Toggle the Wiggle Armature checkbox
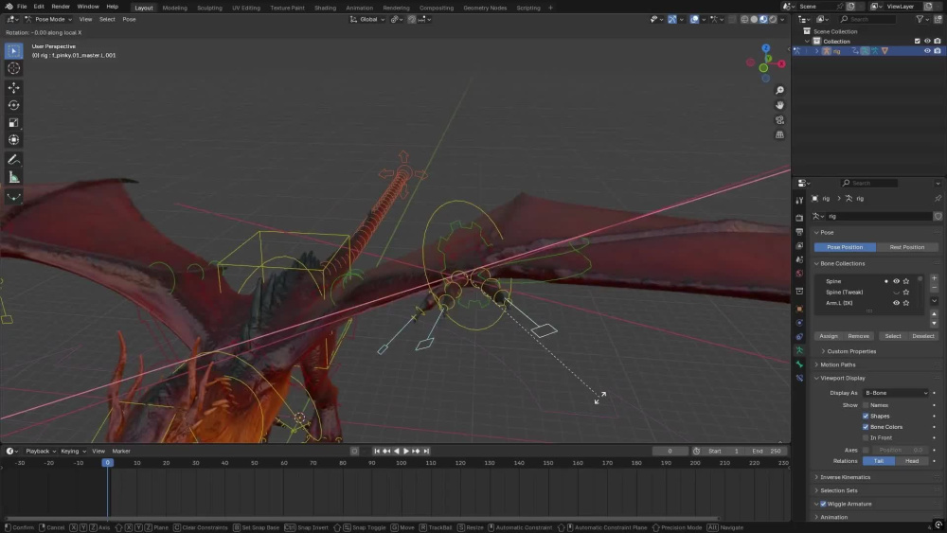 click(823, 504)
